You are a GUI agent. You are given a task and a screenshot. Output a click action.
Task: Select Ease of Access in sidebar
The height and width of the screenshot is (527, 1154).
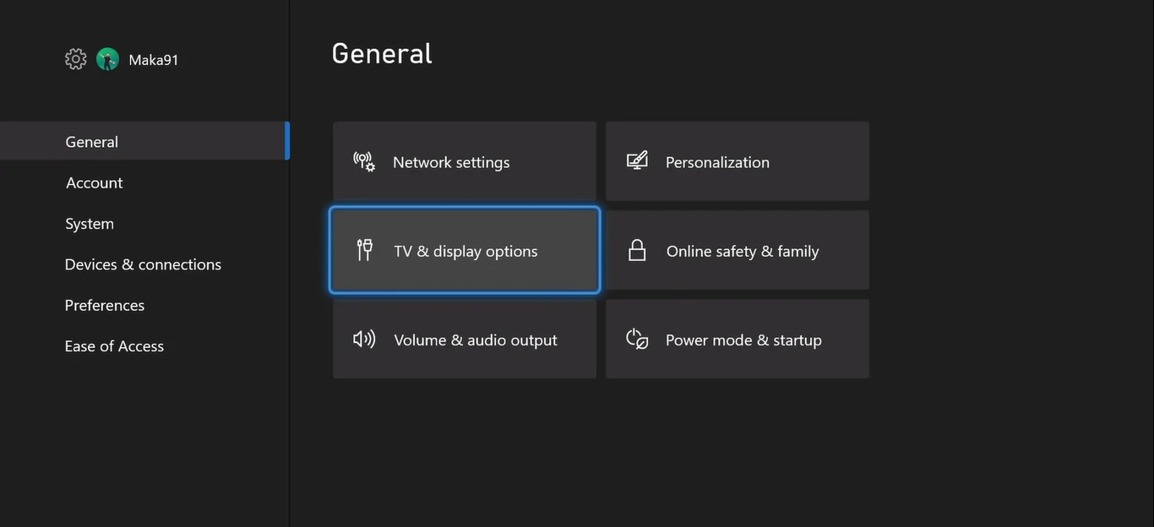(x=114, y=346)
